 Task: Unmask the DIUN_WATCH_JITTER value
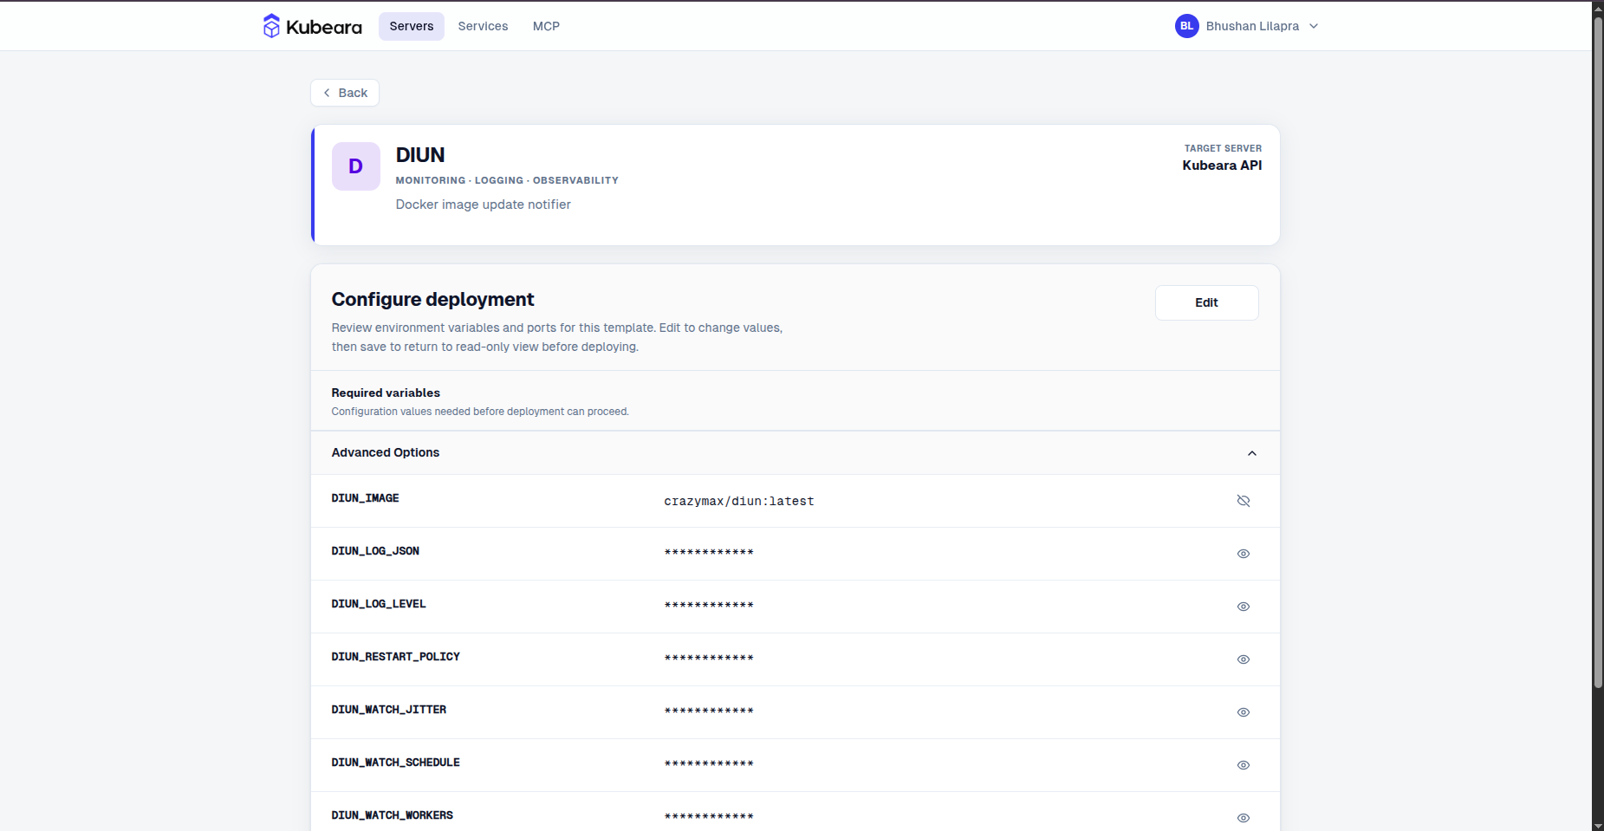pos(1244,712)
